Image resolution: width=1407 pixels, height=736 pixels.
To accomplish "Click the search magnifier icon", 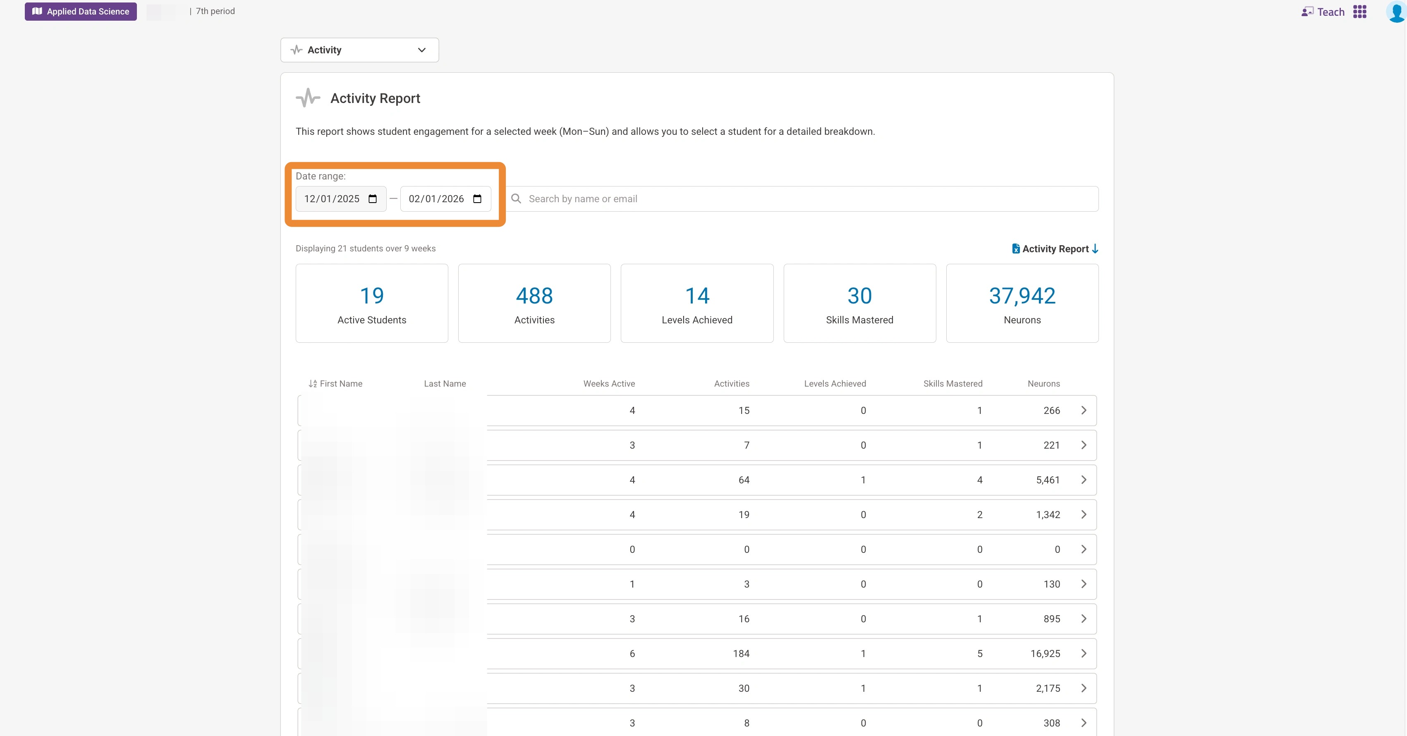I will 516,199.
